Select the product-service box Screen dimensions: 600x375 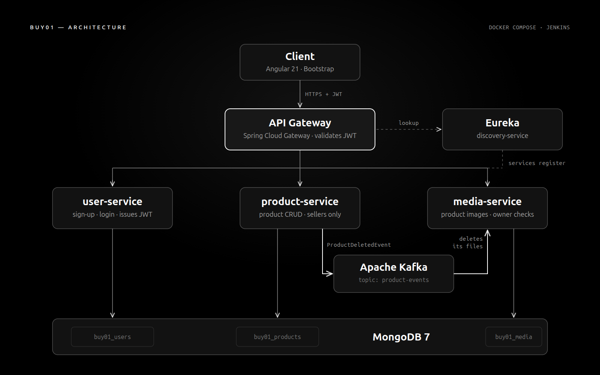(x=300, y=208)
